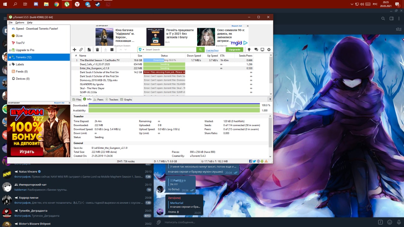
Task: Click the remote monitor icon in toolbar
Action: [262, 49]
